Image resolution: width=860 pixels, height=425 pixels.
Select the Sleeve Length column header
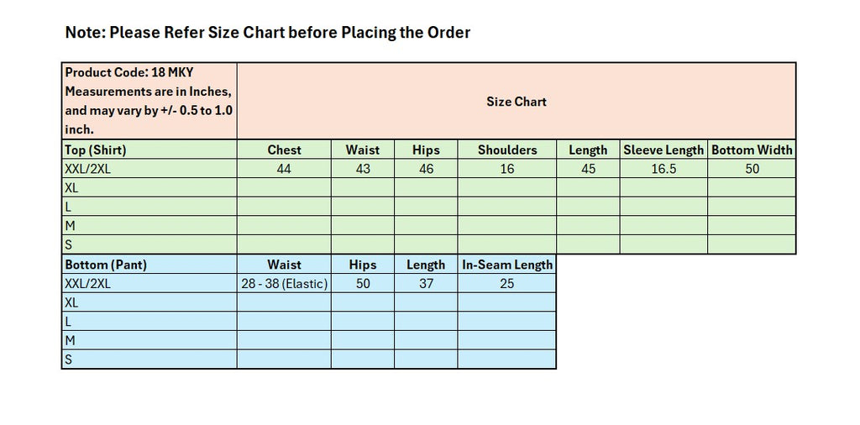tap(663, 150)
